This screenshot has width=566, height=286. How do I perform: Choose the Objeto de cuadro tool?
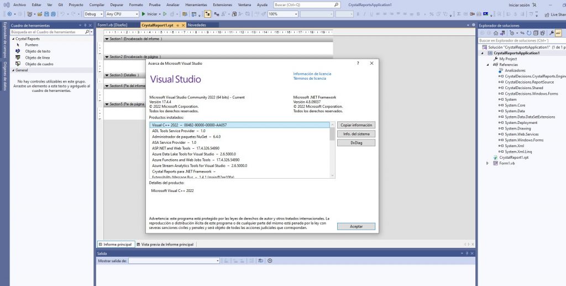tap(39, 64)
